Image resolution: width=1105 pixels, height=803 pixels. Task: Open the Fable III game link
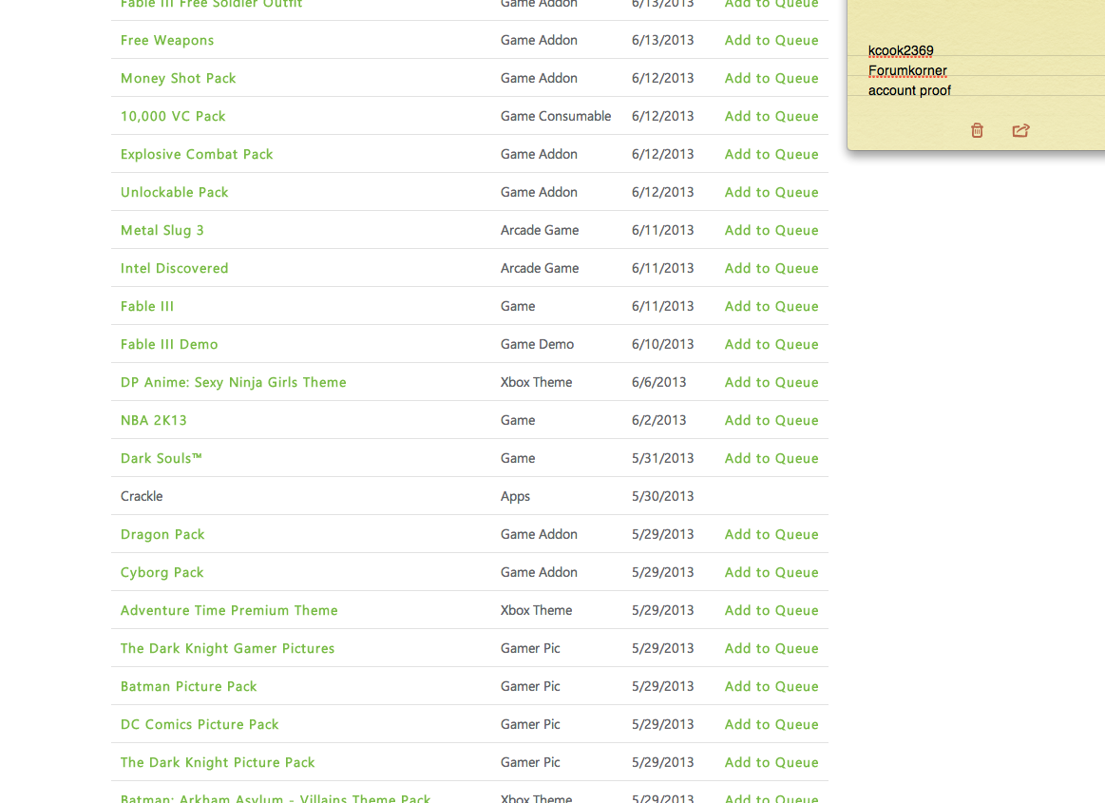pyautogui.click(x=147, y=307)
